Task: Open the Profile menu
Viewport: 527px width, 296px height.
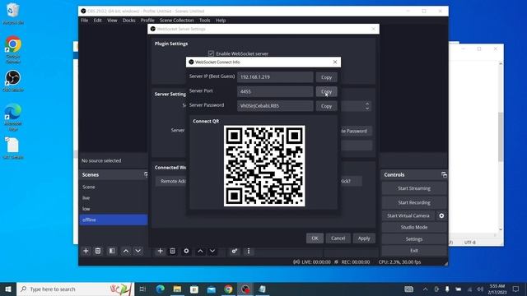Action: tap(147, 20)
